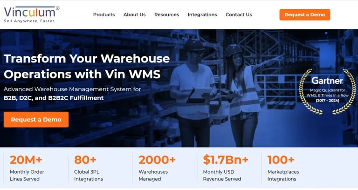The image size is (358, 190).
Task: Click the Transform Your Warehouse Operations headline
Action: coord(87,66)
